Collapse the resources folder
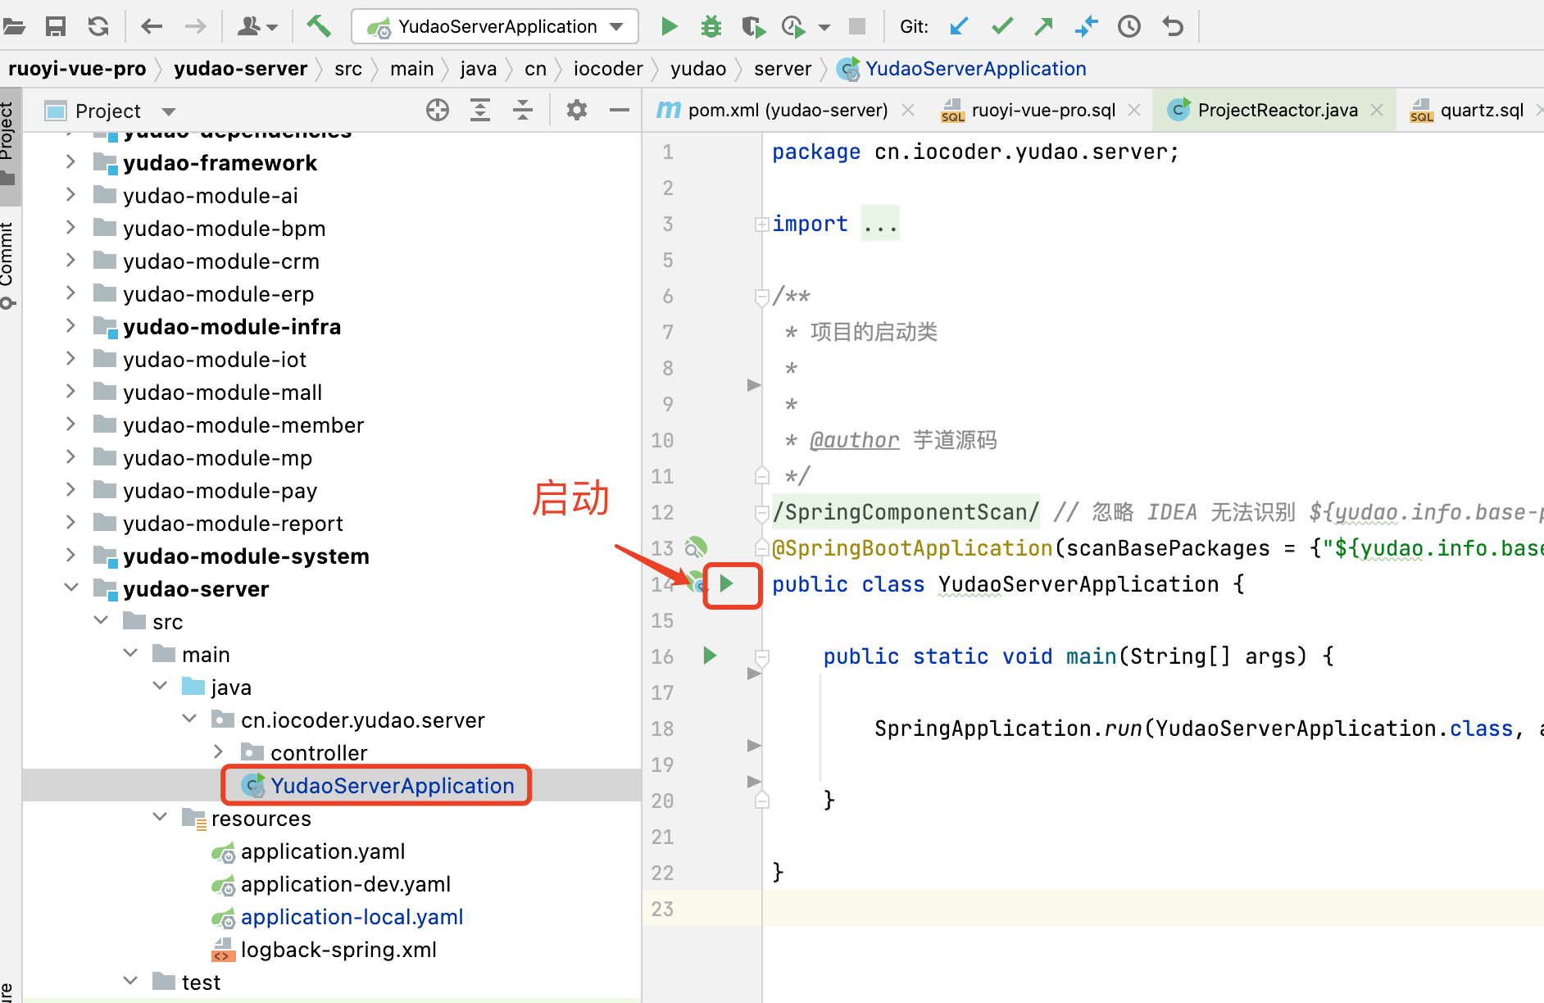1544x1003 pixels. (160, 817)
